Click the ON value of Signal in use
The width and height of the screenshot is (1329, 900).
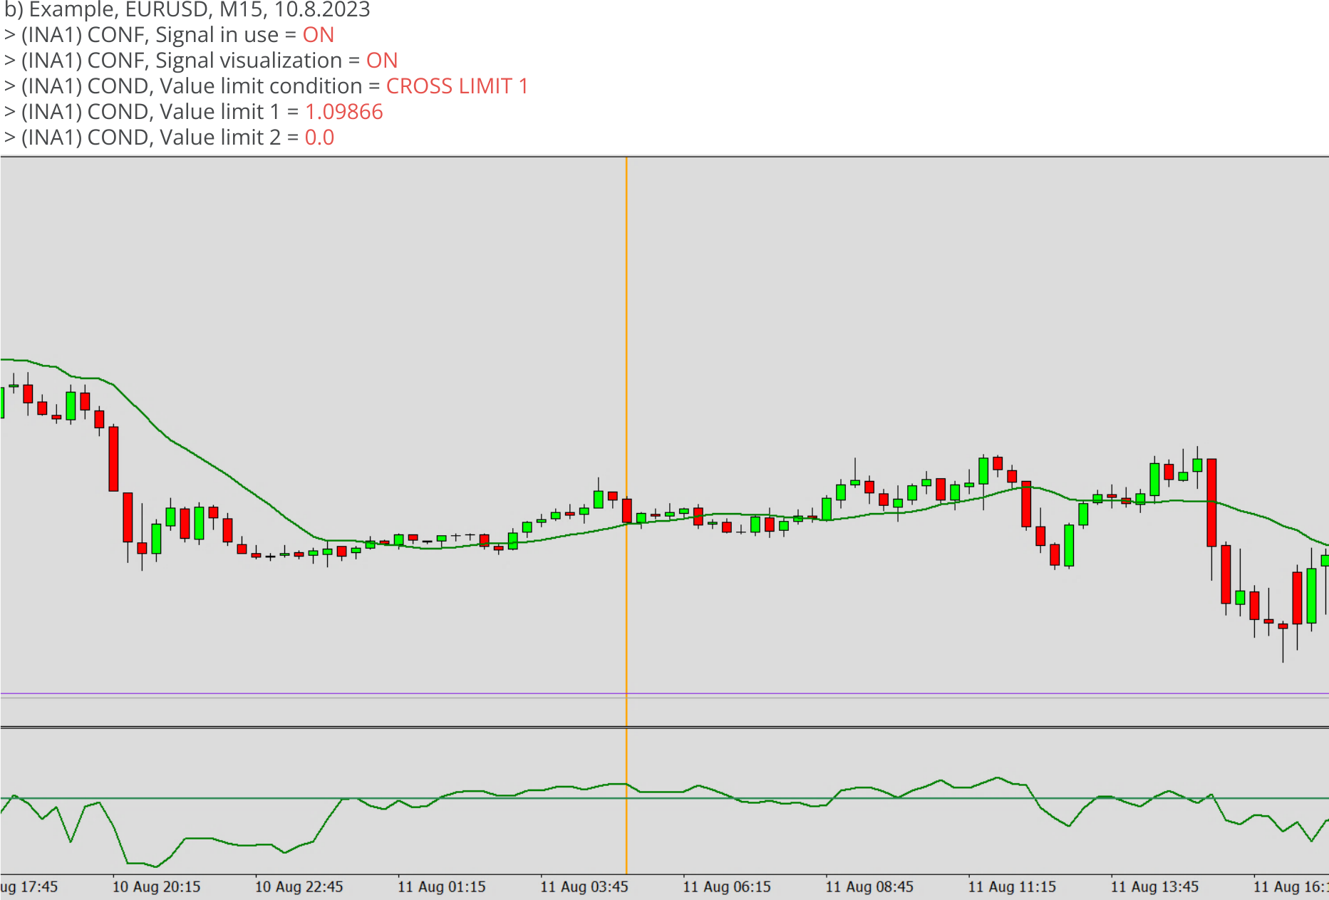coord(318,35)
